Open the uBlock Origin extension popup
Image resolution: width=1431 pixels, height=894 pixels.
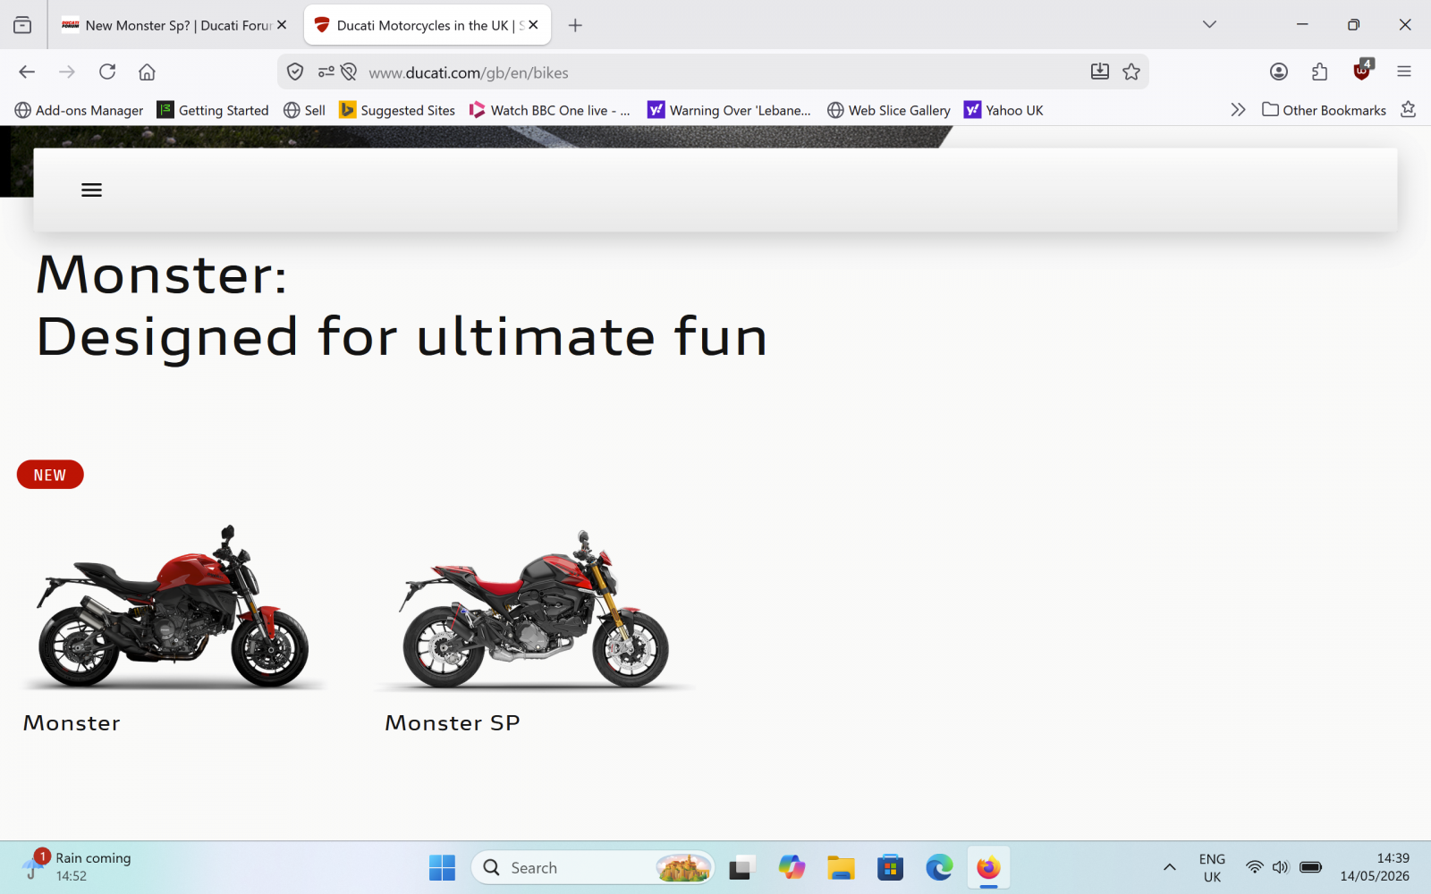1362,71
